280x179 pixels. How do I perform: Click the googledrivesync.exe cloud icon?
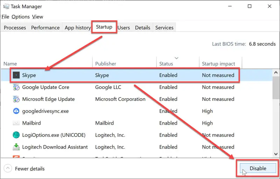tap(16, 111)
